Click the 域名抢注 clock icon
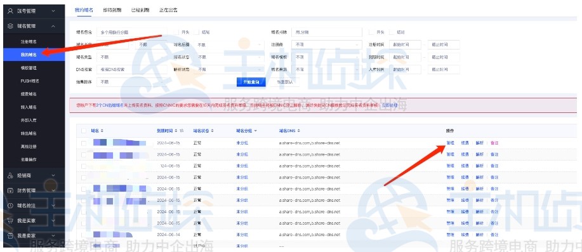The image size is (582, 252). tap(10, 206)
